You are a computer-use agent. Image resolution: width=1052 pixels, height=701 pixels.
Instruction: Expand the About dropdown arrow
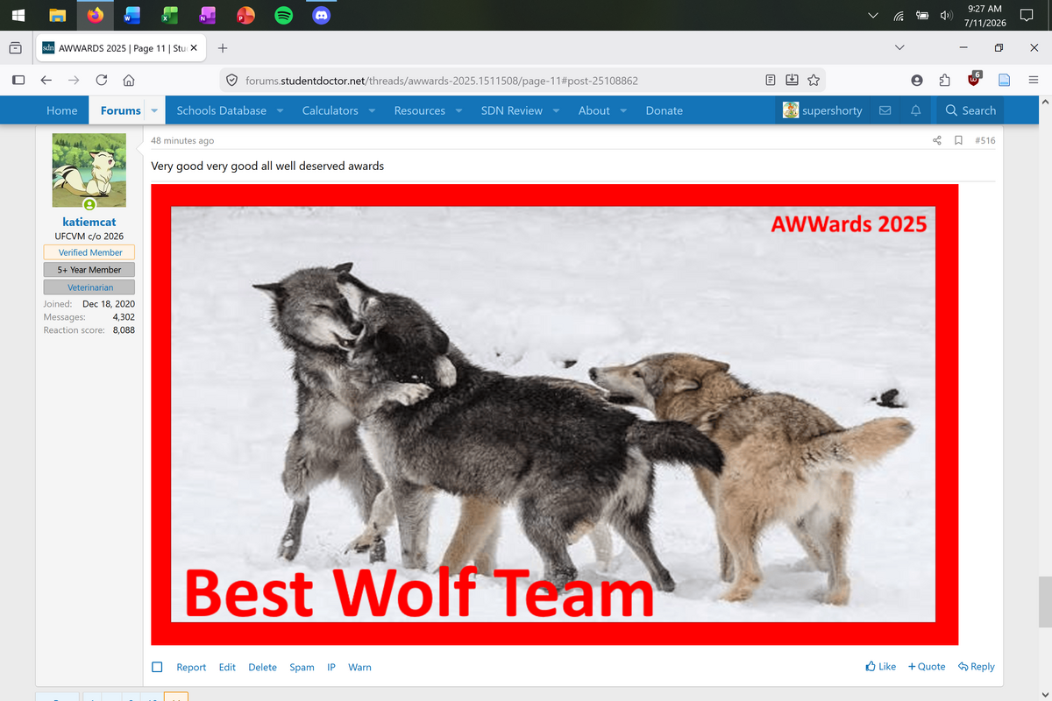pos(623,110)
